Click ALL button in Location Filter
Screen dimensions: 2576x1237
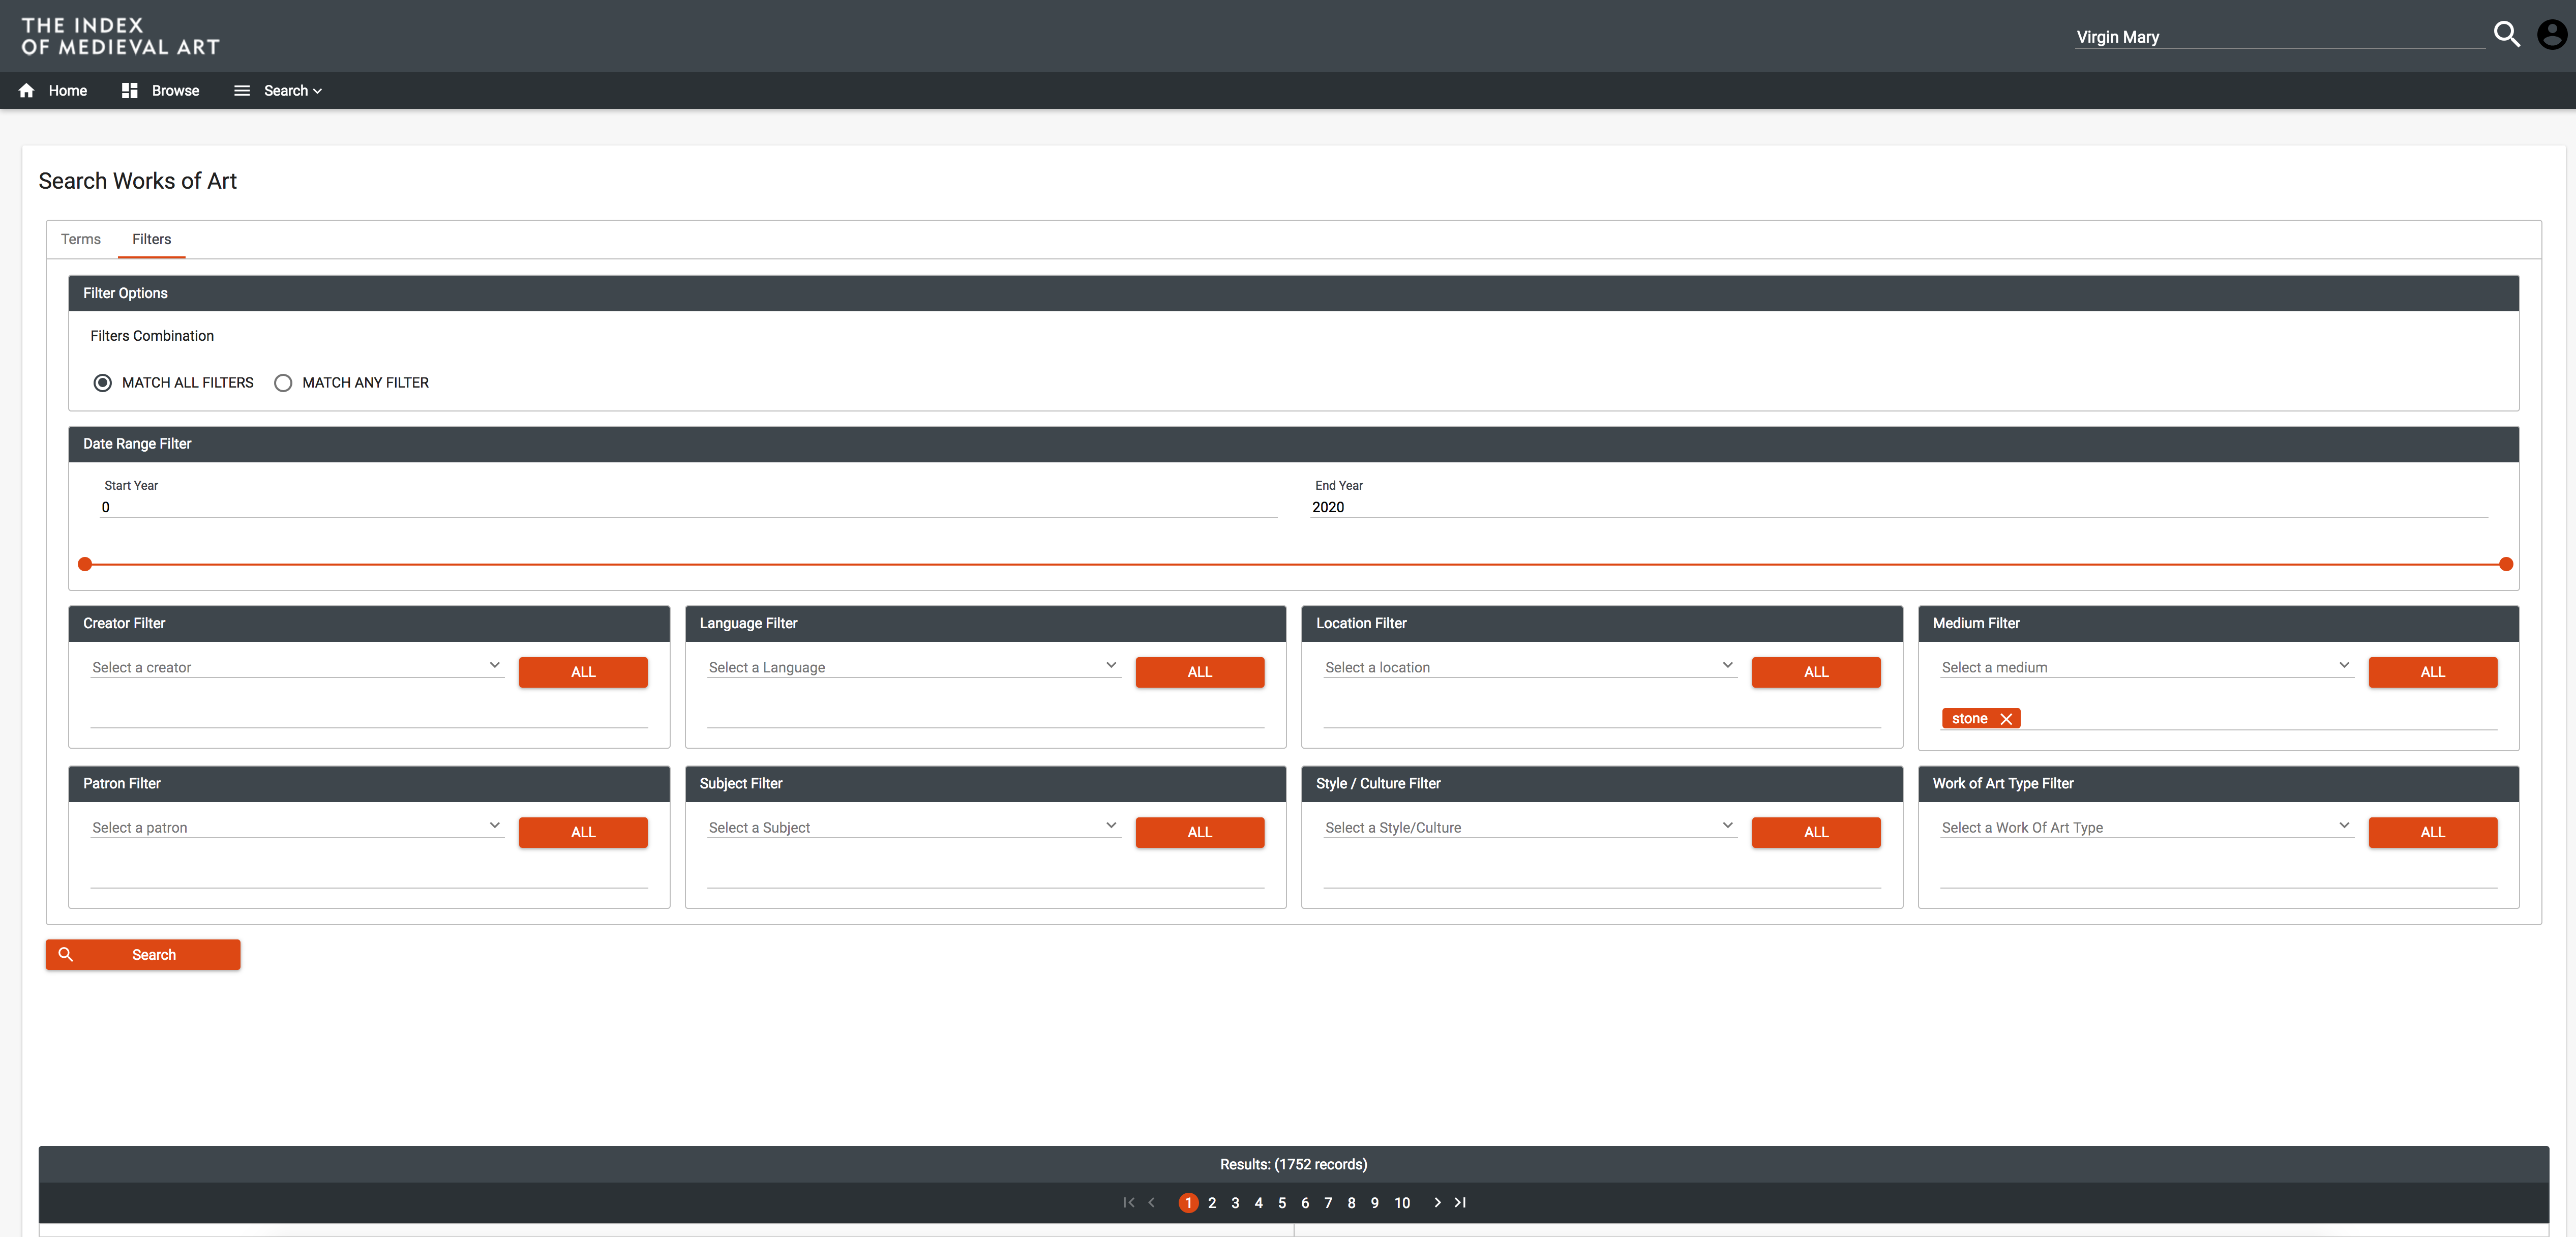pos(1816,672)
